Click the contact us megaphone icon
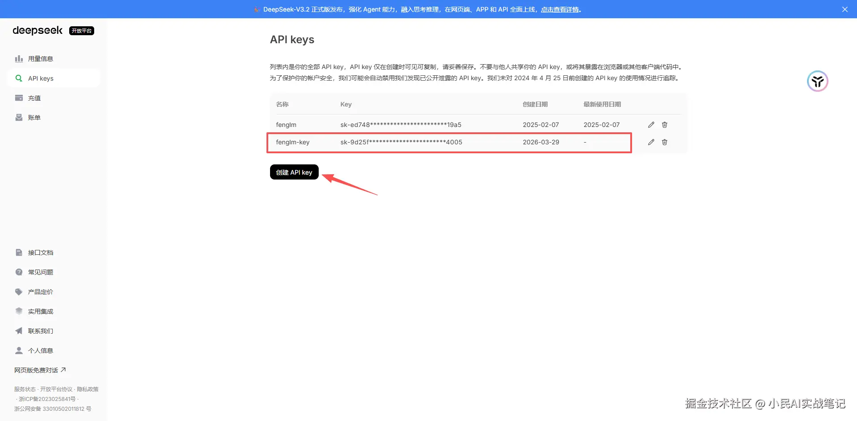The width and height of the screenshot is (857, 421). (x=19, y=331)
